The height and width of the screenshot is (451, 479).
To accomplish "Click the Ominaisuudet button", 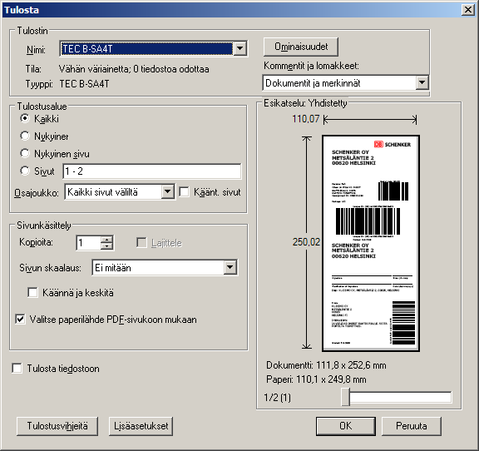I will coord(301,47).
